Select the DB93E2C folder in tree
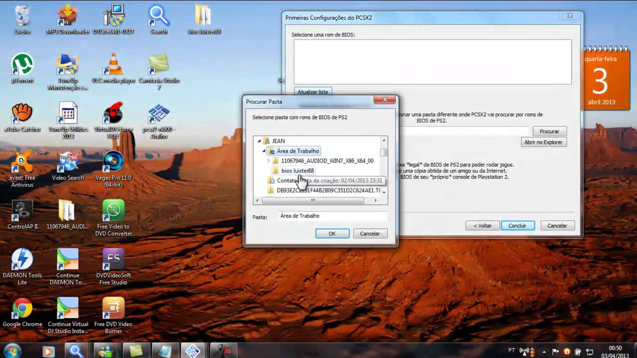Image resolution: width=637 pixels, height=358 pixels. tap(328, 190)
